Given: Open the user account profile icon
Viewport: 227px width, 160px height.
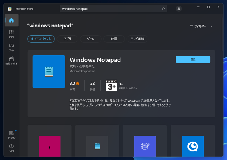Looking at the screenshot, I should pos(179,9).
